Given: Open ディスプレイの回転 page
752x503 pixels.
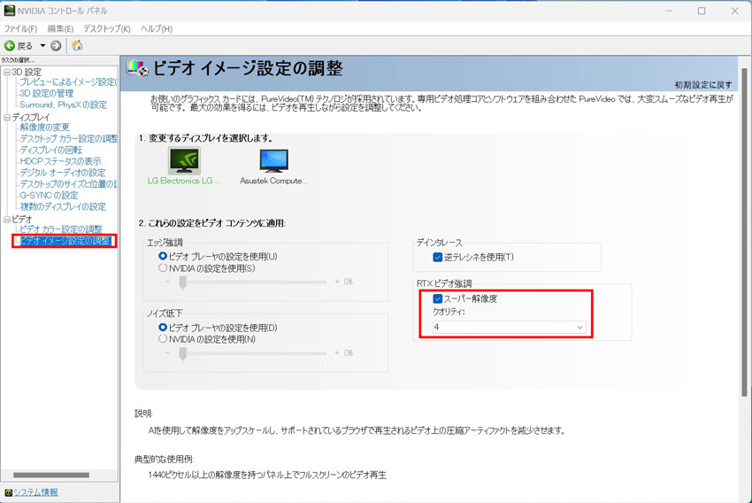Looking at the screenshot, I should (50, 150).
